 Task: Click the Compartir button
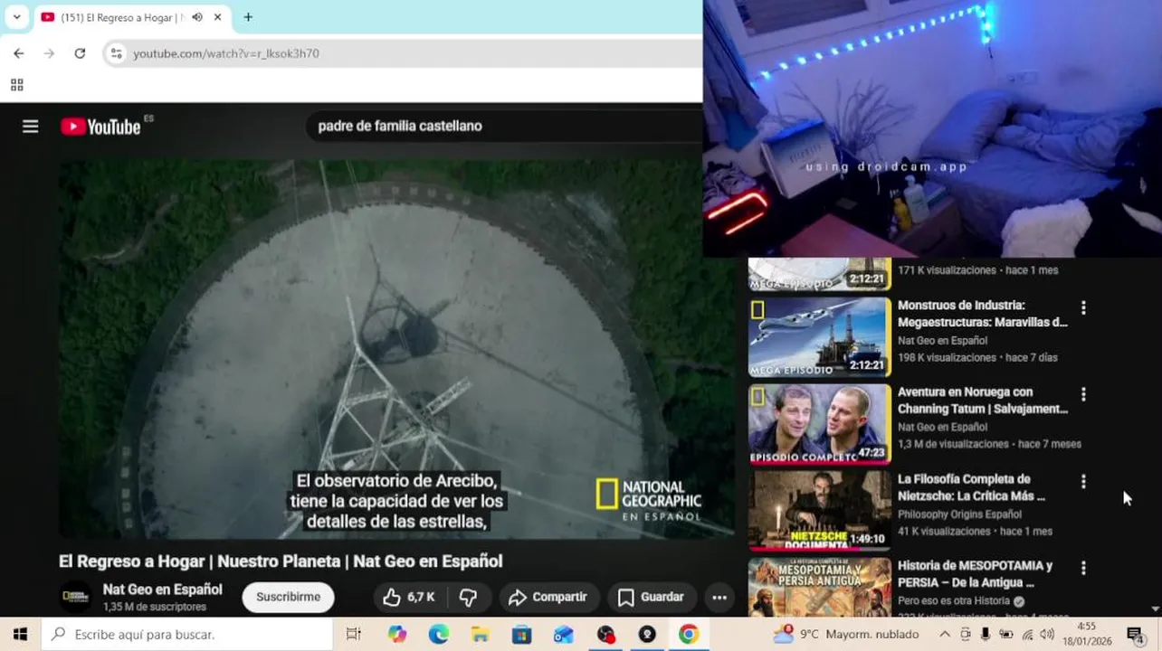(x=548, y=597)
